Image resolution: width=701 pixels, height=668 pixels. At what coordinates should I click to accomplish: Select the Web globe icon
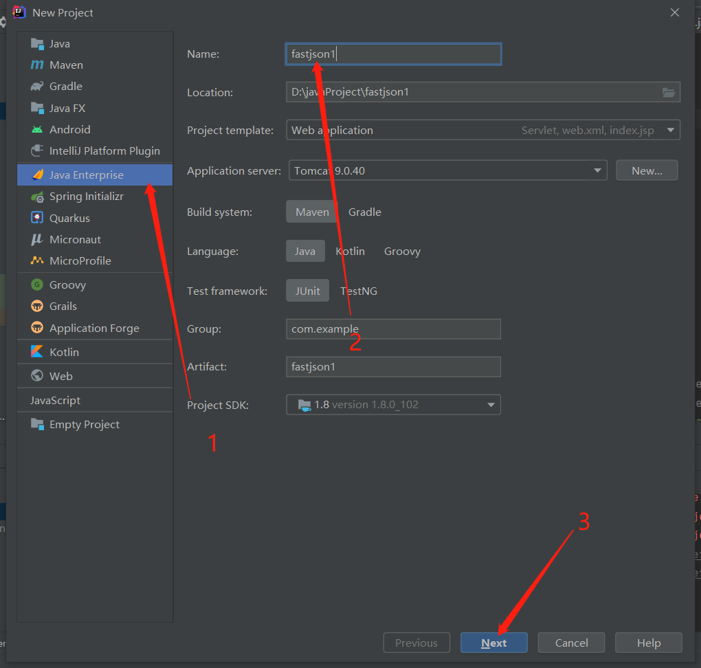tap(37, 376)
